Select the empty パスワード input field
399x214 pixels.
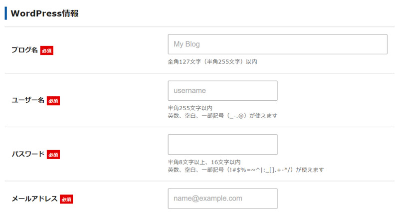pos(222,145)
